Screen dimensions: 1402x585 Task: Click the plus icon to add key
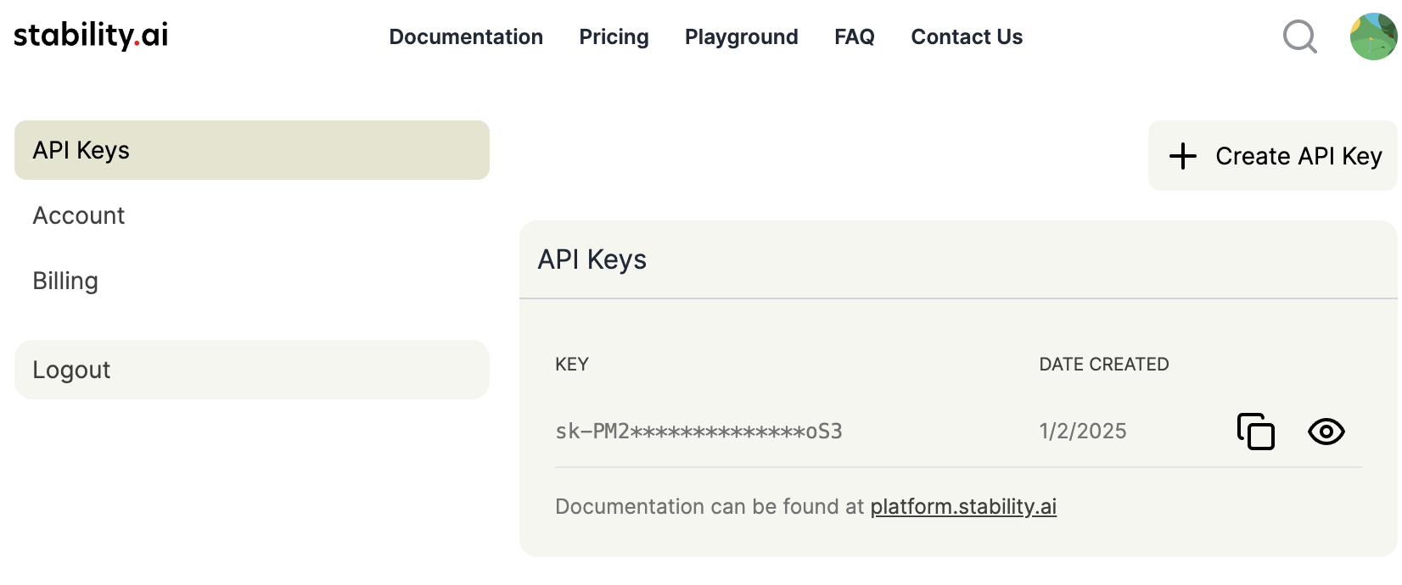(x=1182, y=156)
